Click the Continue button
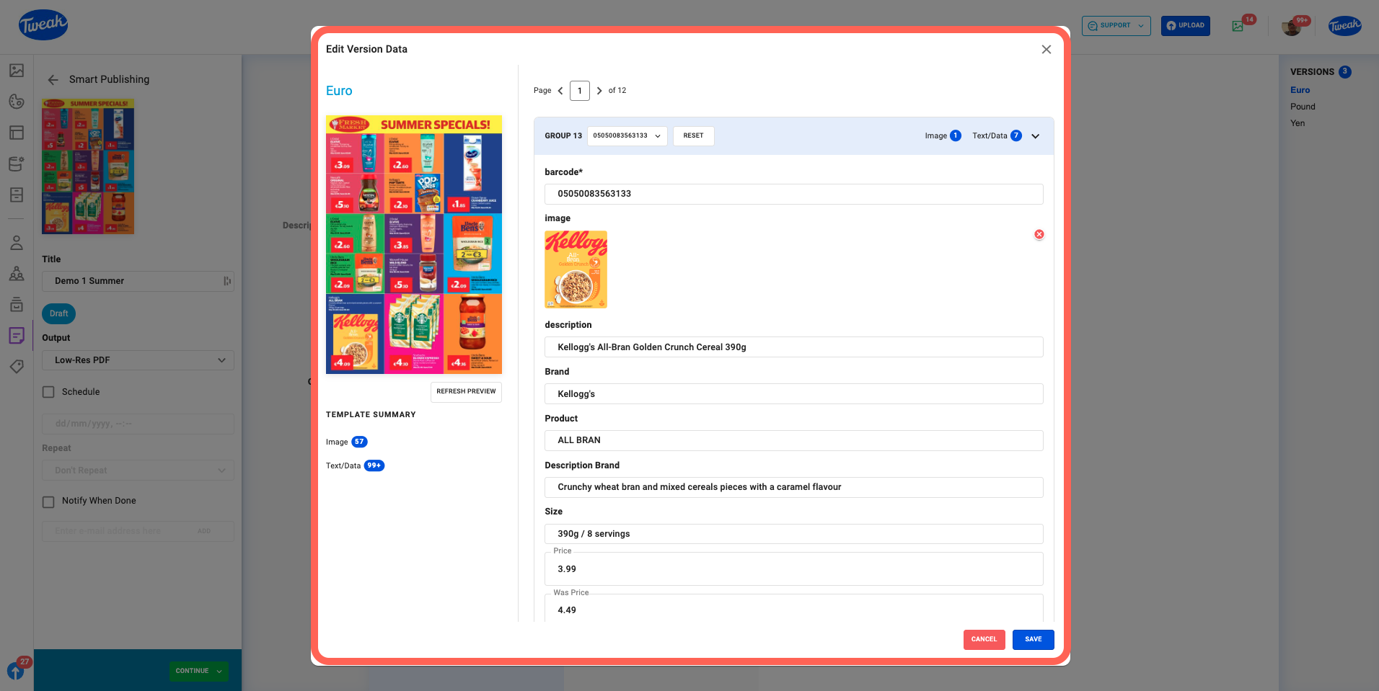 click(199, 671)
